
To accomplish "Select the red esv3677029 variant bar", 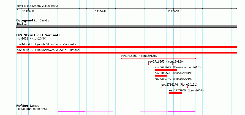I will [x=166, y=70].
